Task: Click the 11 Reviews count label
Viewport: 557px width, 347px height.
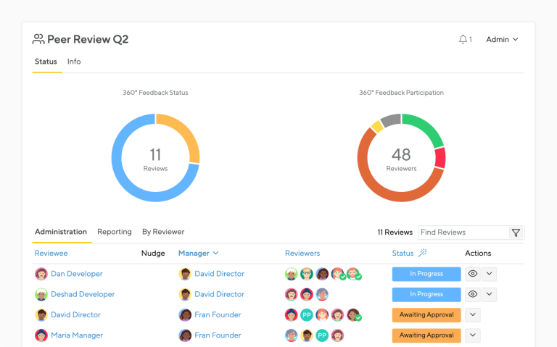Action: click(x=395, y=233)
